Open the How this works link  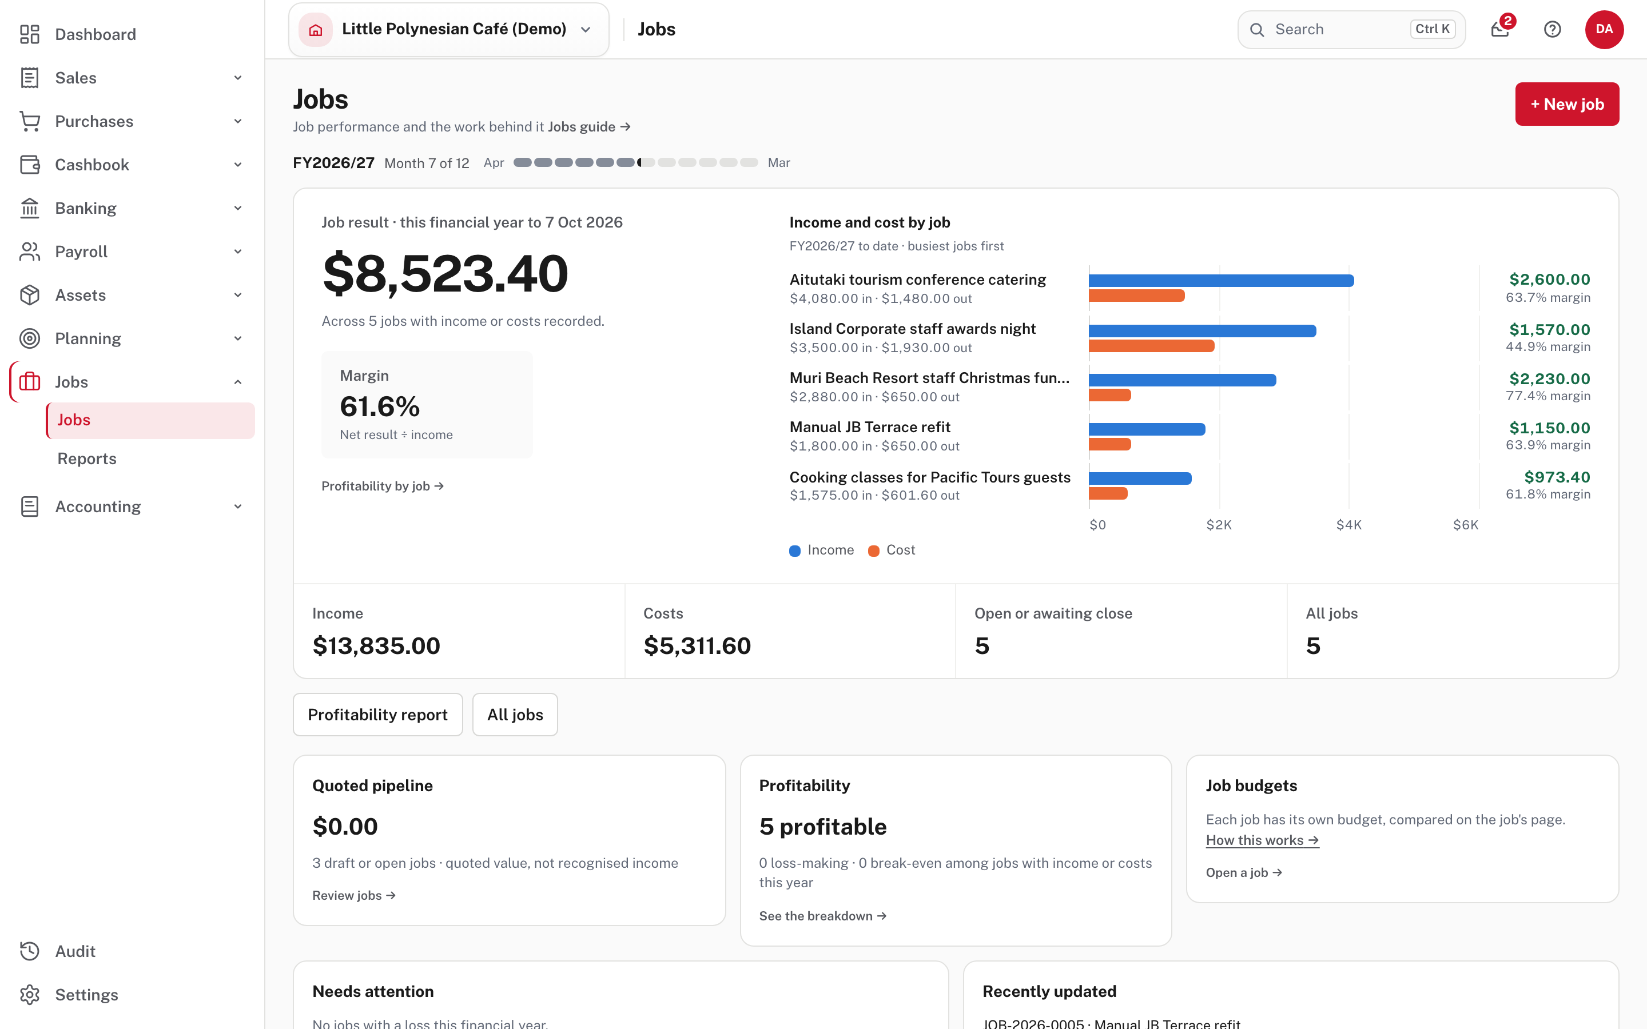tap(1263, 840)
